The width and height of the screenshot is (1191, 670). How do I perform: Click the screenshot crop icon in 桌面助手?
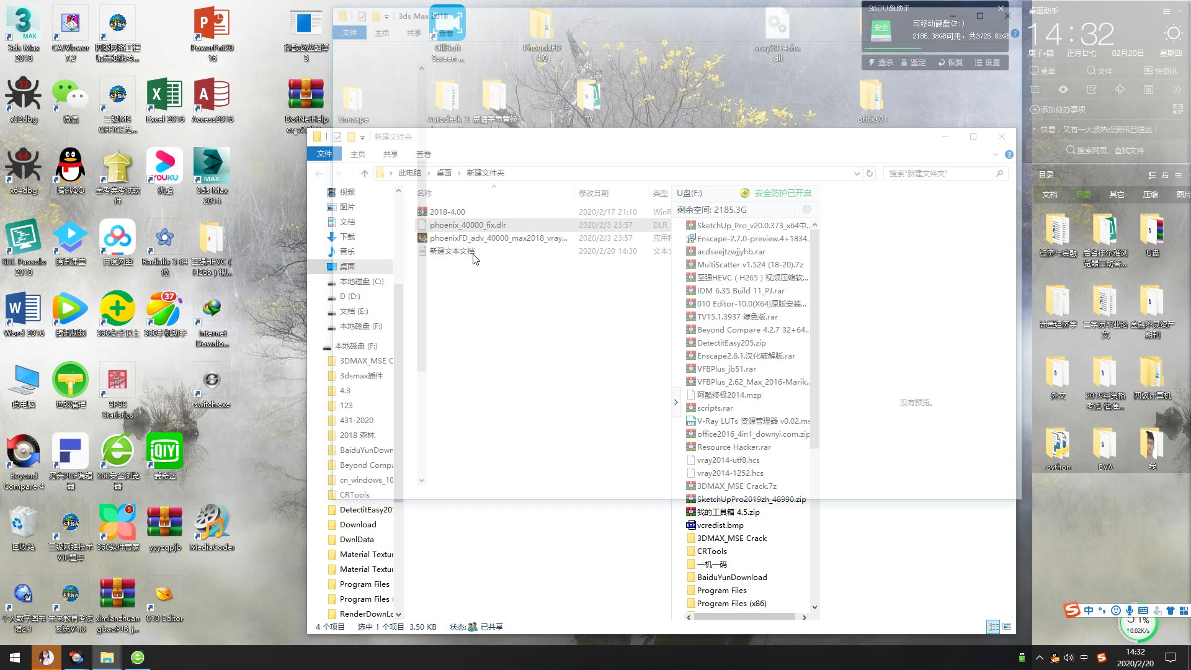tap(1034, 90)
